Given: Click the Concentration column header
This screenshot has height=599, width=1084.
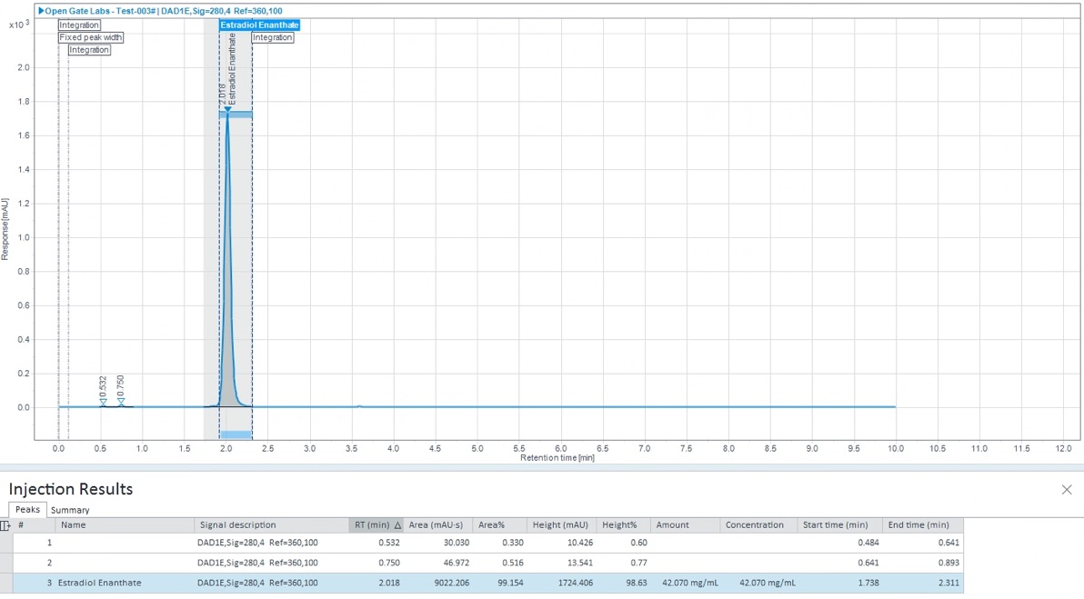Looking at the screenshot, I should click(755, 525).
